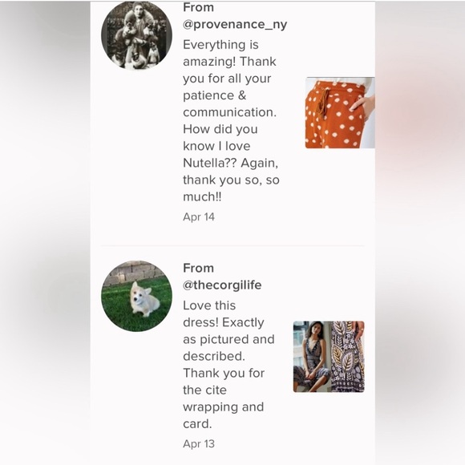Click the 'From' label above @provenance_ny

click(198, 7)
